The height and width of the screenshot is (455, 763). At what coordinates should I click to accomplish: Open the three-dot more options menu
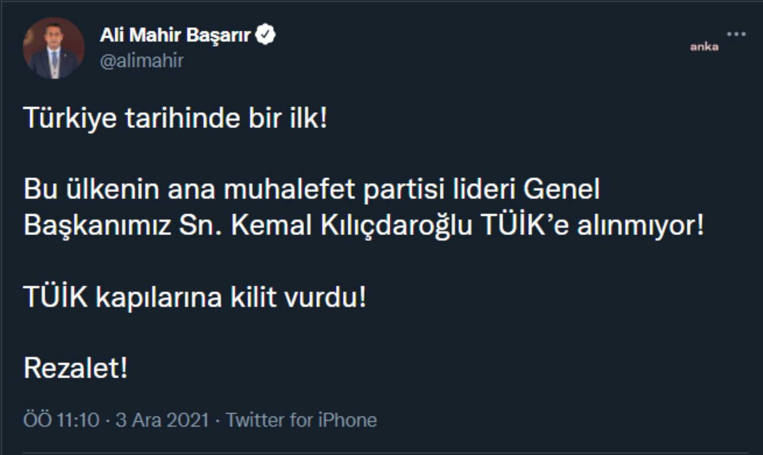736,34
